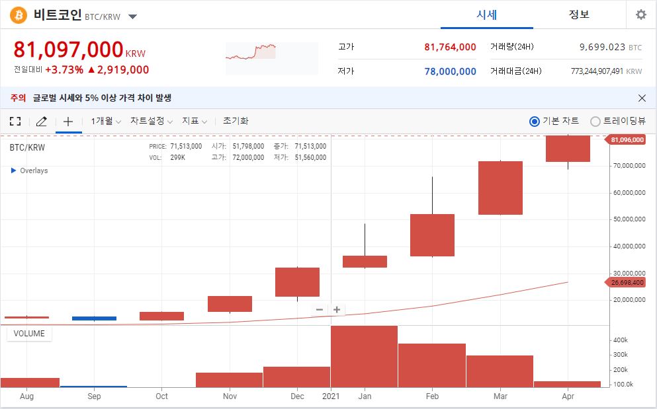The height and width of the screenshot is (409, 657).
Task: Expand the Overlays section
Action: pyautogui.click(x=29, y=170)
